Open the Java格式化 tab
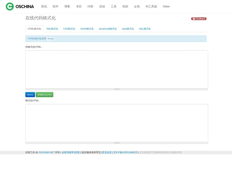 pyautogui.click(x=128, y=29)
